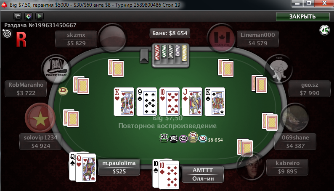Screen dimensions: 334x191
Task: Click Lineman000's Canadian flag avatar
Action: 222,39
